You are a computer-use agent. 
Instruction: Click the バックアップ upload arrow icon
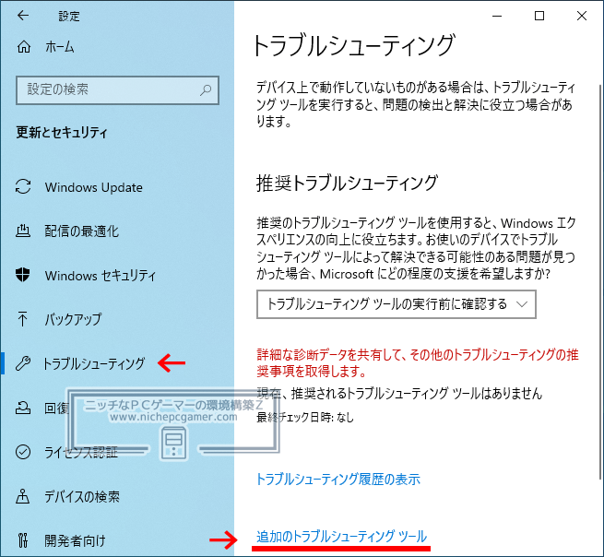coord(22,319)
